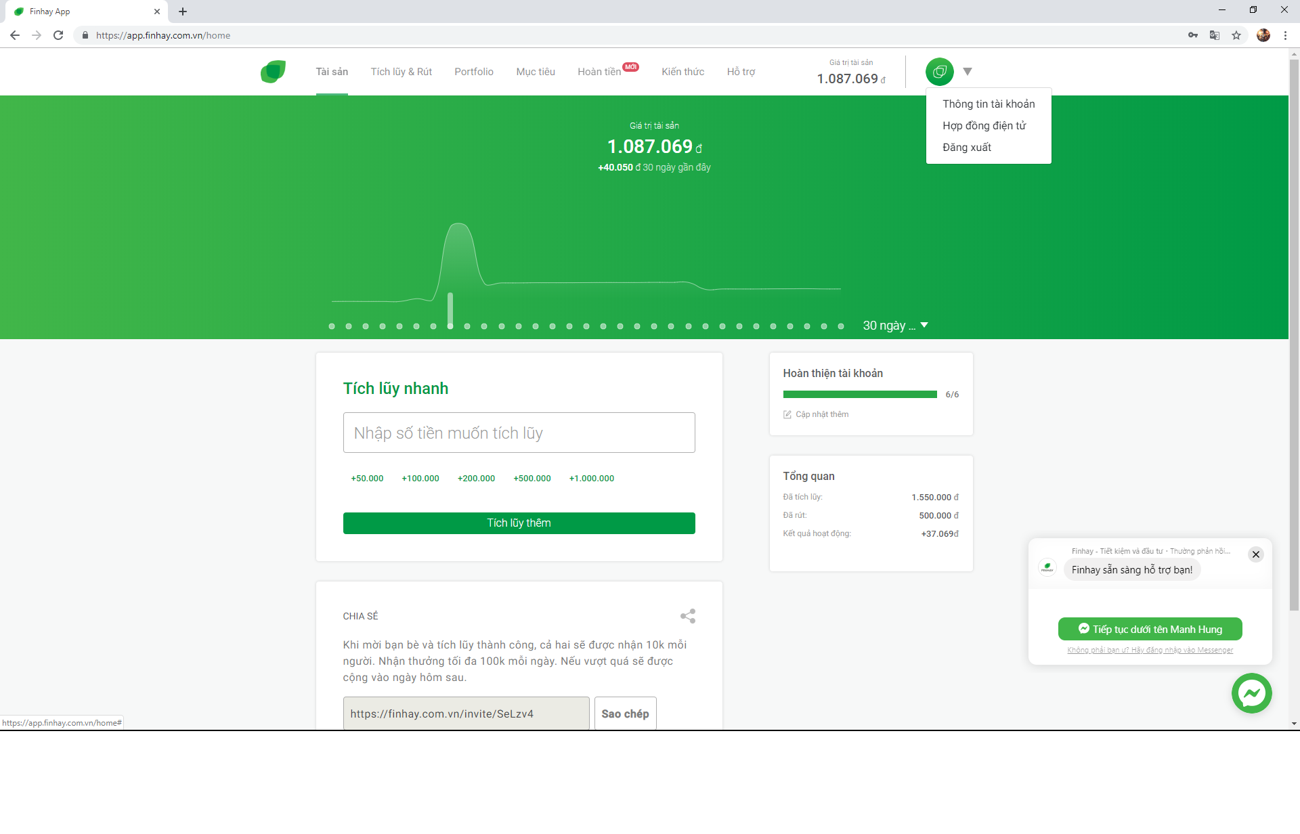The width and height of the screenshot is (1300, 834).
Task: Collapse the account menu arrow
Action: 968,72
